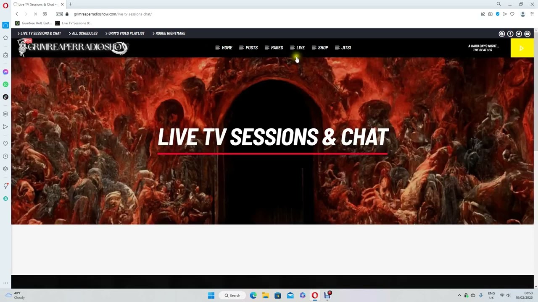
Task: Open the All Schedules link
Action: (84, 33)
